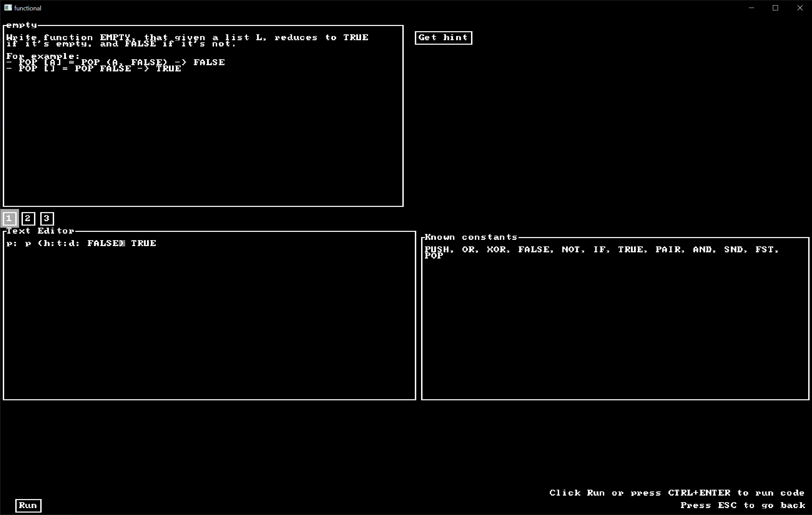The image size is (812, 515).
Task: Place cursor in the Text Editor
Action: point(208,312)
